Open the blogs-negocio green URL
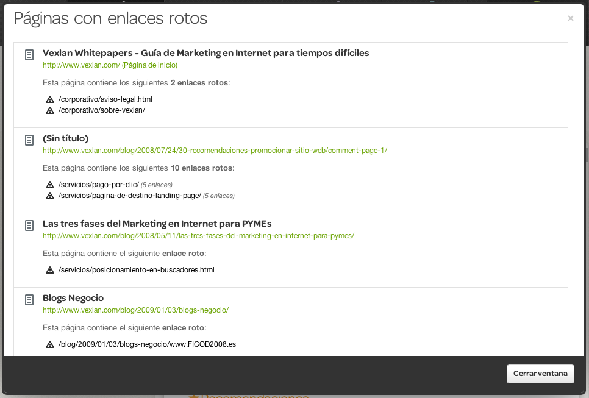This screenshot has width=589, height=398. pos(135,310)
